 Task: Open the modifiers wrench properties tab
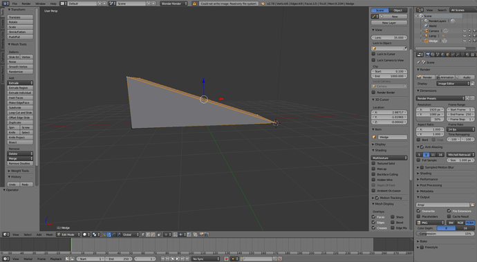(458, 55)
